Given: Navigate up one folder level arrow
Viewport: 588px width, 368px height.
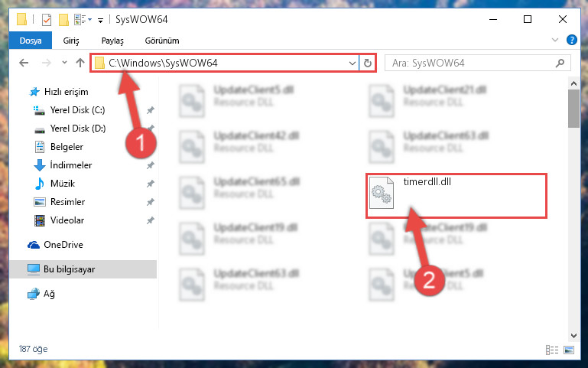Looking at the screenshot, I should tap(80, 63).
